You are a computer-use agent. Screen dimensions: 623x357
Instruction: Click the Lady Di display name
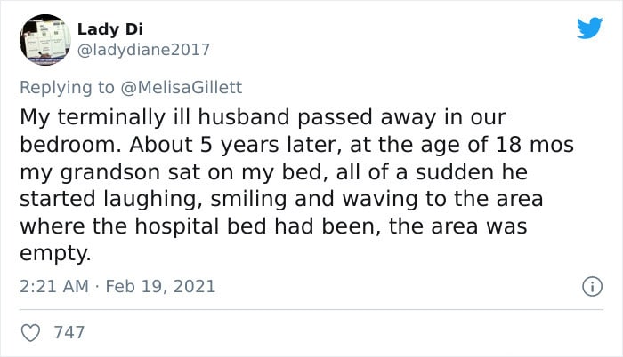[x=110, y=29]
